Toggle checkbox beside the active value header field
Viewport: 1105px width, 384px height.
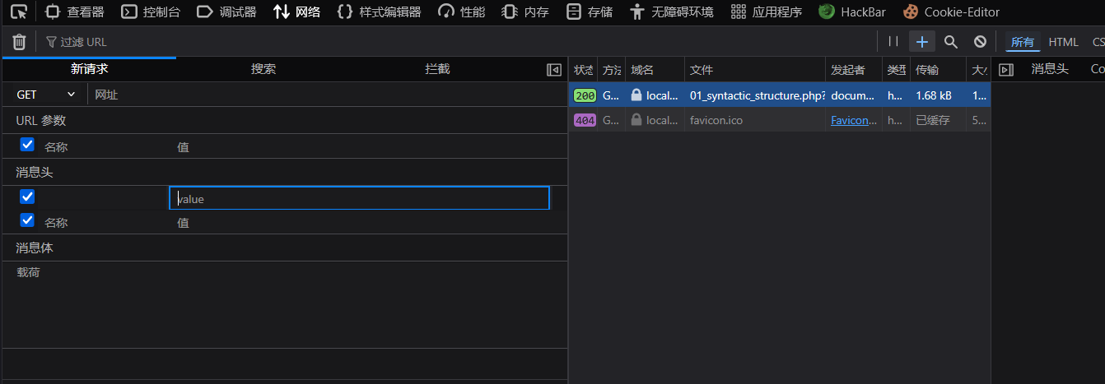point(27,197)
